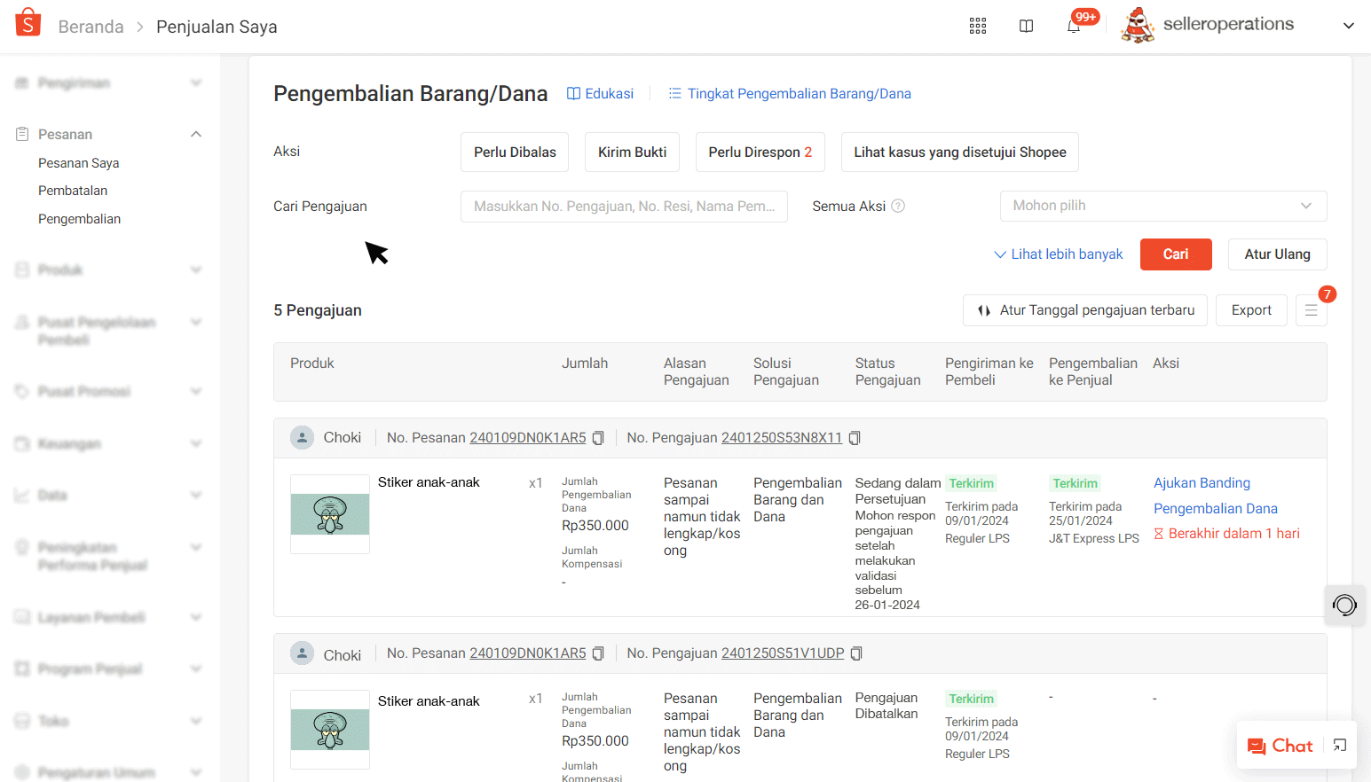Viewport: 1371px width, 782px height.
Task: Click the Cari Pengajuan search field
Action: [624, 207]
